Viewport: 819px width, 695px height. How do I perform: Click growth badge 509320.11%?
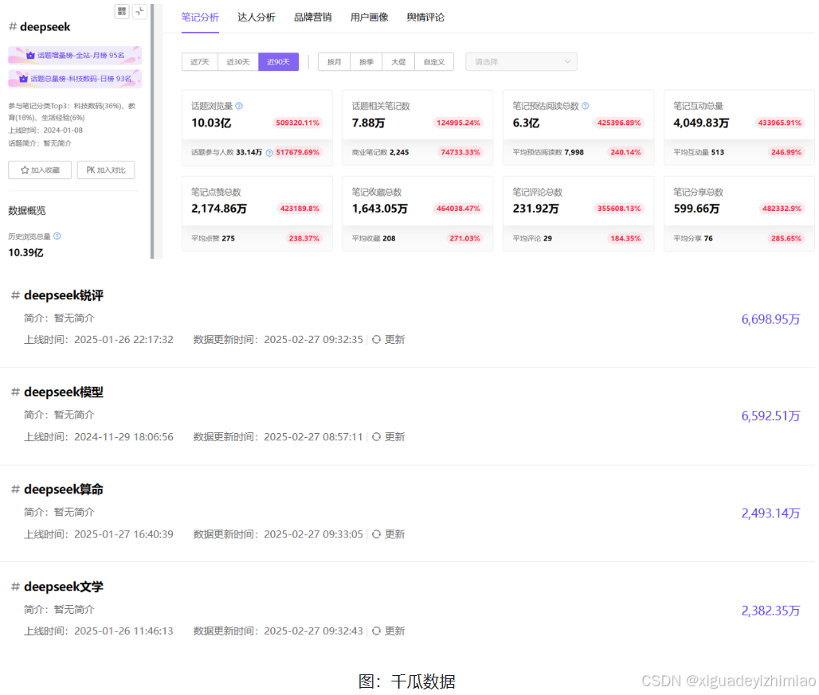tap(298, 123)
